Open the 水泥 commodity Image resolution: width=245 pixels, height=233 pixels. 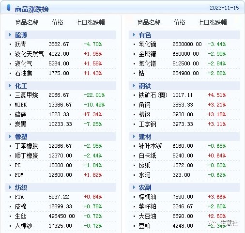click(x=144, y=175)
